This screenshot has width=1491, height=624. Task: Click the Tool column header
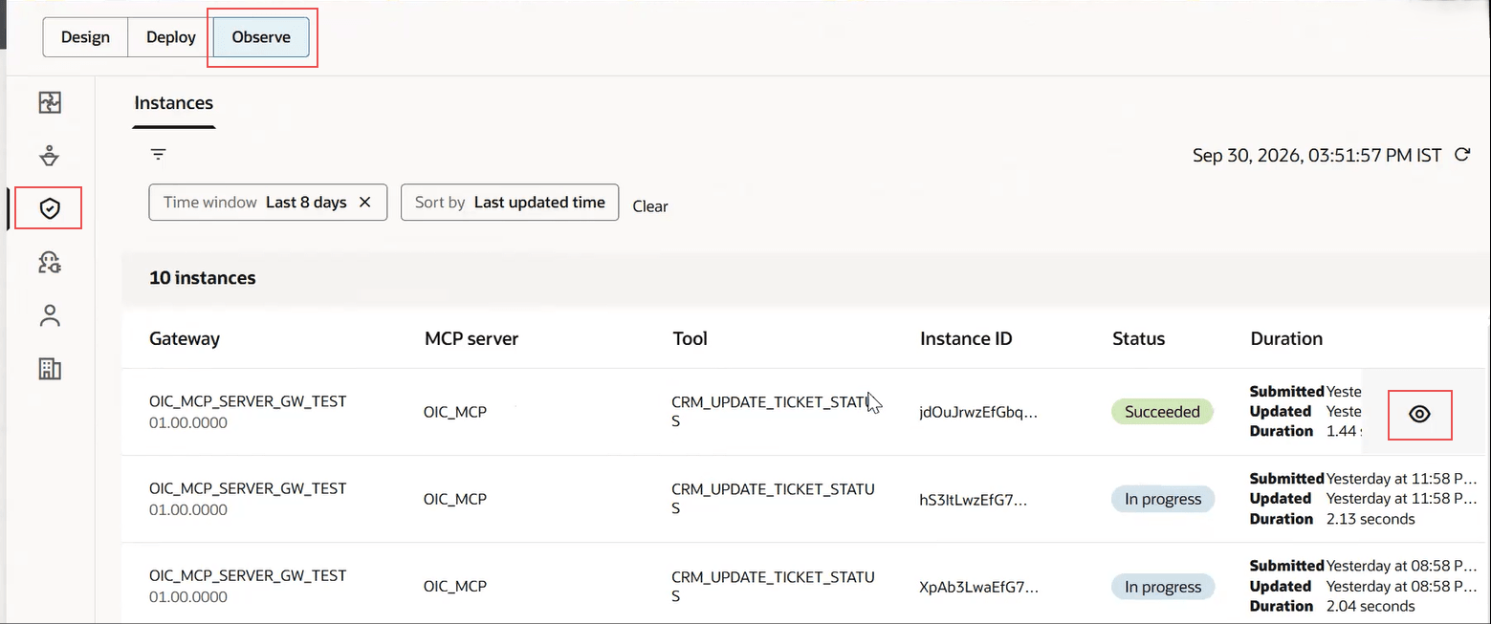(x=691, y=338)
